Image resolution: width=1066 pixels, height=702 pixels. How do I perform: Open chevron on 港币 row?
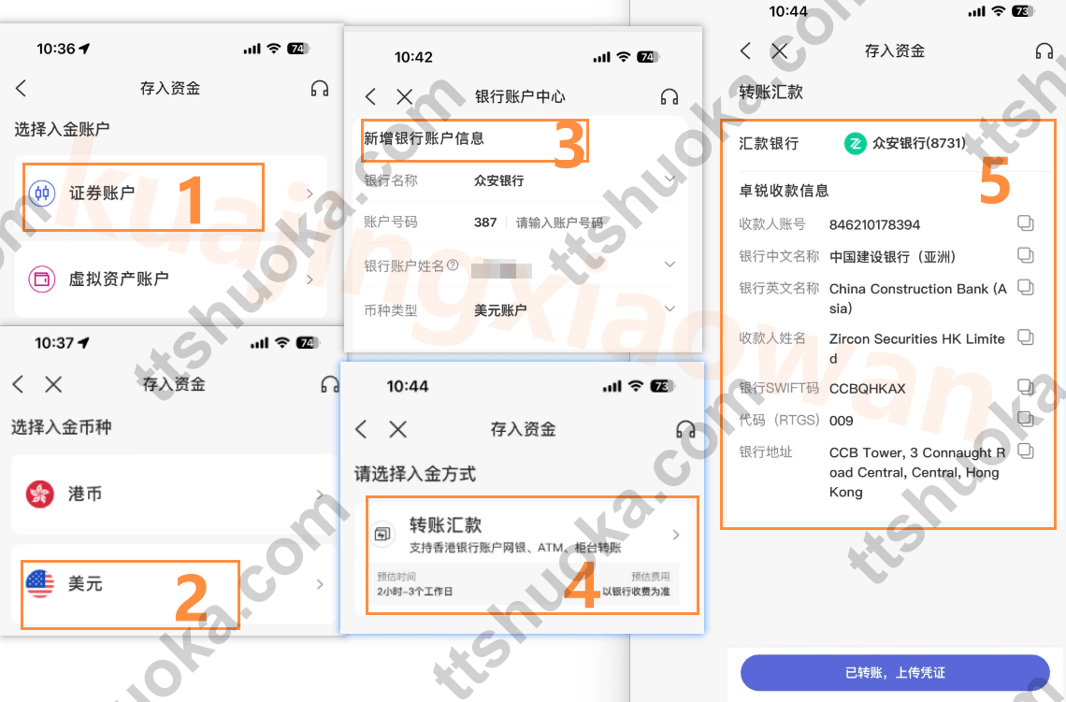(x=320, y=494)
